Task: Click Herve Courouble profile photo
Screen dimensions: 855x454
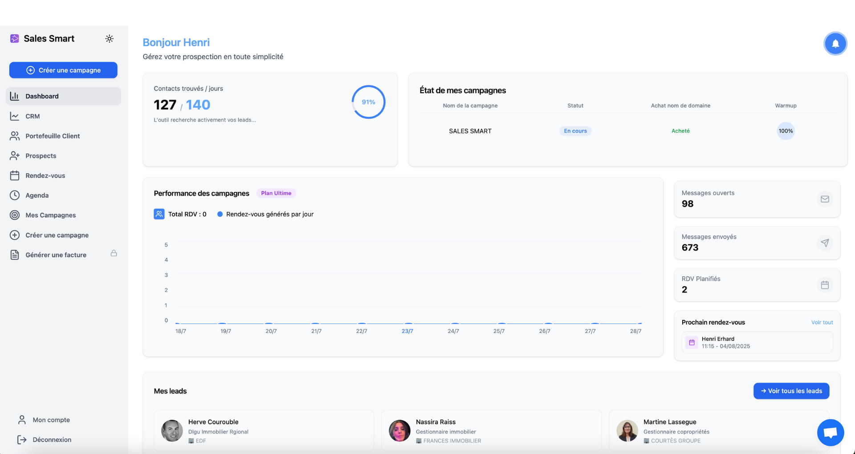Action: 172,430
